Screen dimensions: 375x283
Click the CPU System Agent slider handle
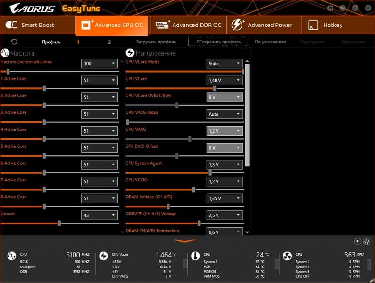tap(210, 173)
